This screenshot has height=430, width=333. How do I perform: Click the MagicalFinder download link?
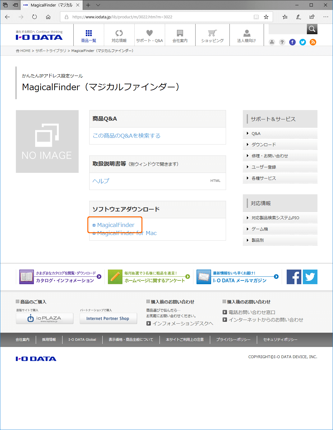click(116, 225)
